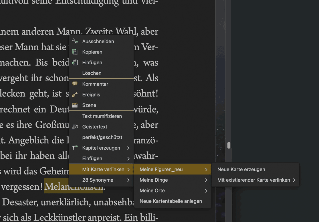
Task: Select the Ereignis menu entry
Action: pos(101,95)
